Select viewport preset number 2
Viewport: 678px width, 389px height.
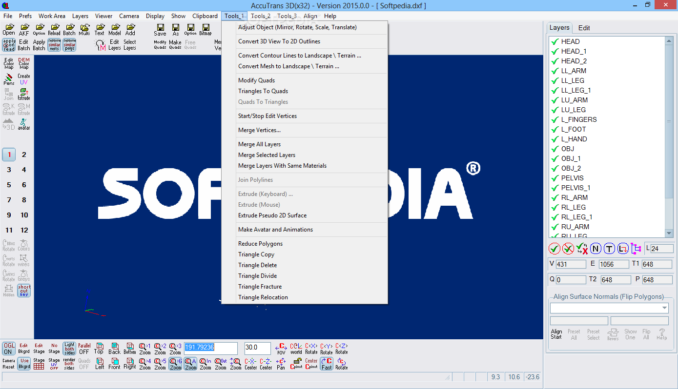coord(24,155)
